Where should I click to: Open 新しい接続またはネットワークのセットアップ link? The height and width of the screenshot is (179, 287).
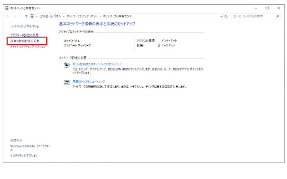(97, 64)
